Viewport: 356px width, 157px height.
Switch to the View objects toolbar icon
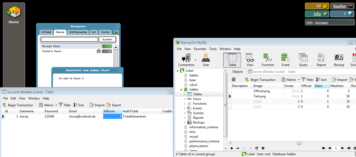[x=250, y=60]
